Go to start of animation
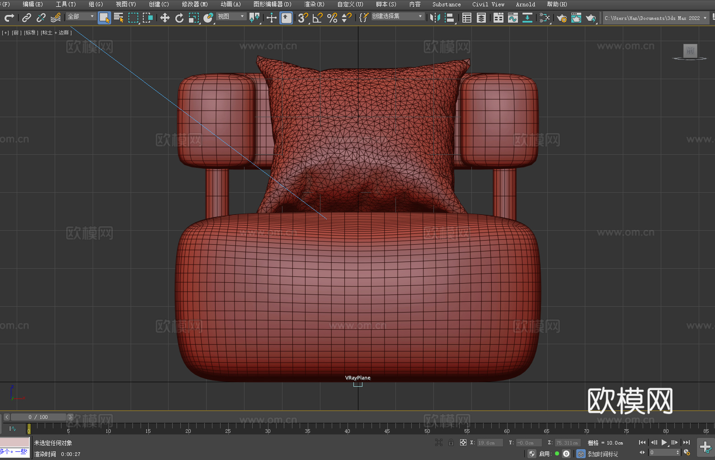 [642, 442]
